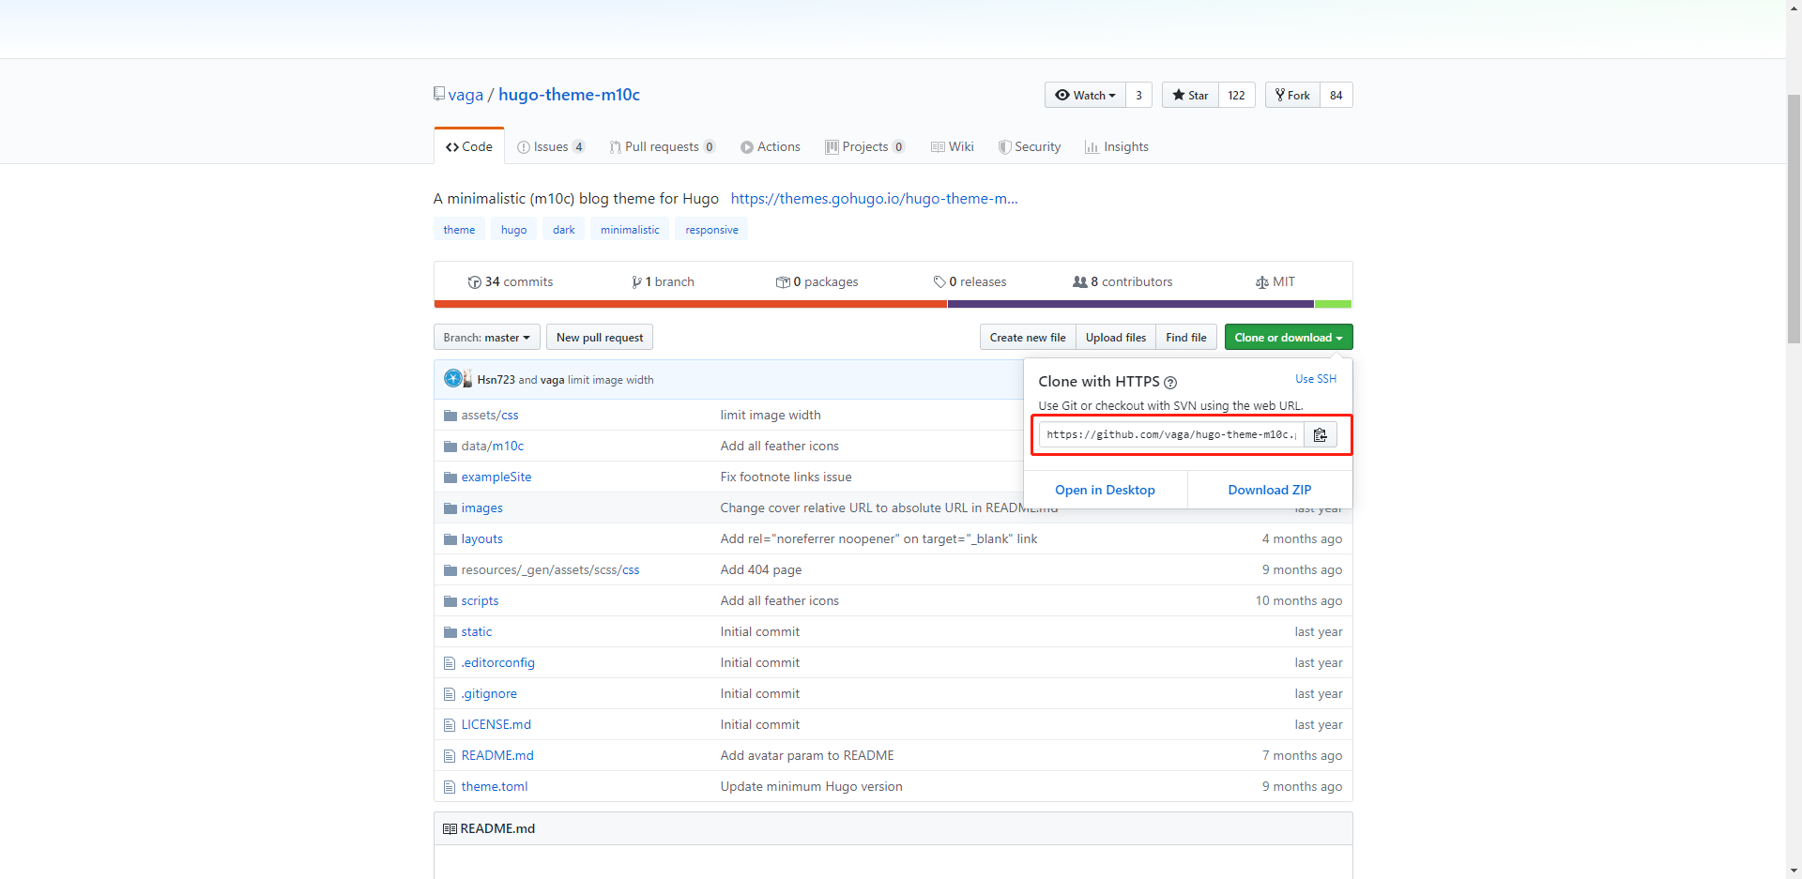Open the Projects tab
The width and height of the screenshot is (1802, 879).
[864, 146]
